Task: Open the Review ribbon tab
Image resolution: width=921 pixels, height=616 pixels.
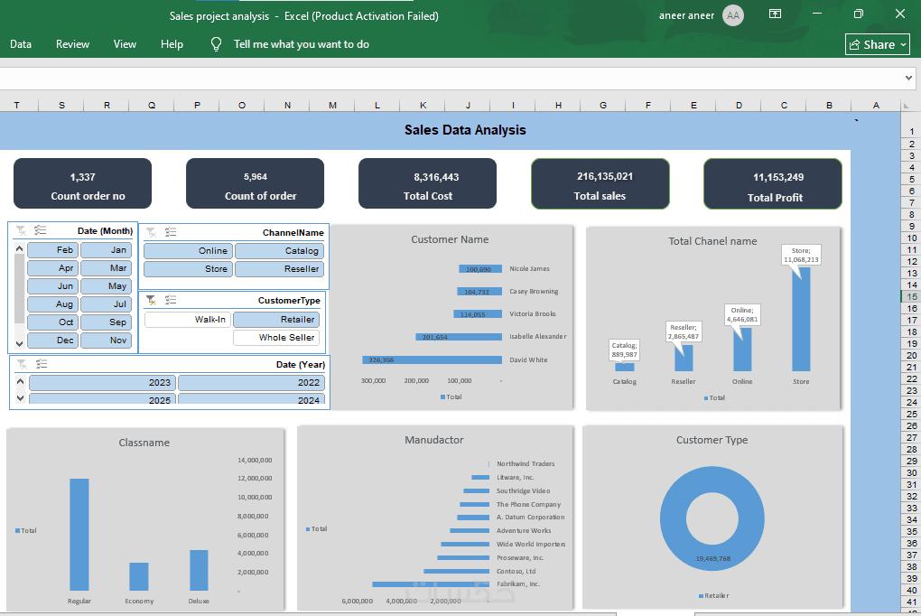Action: tap(73, 44)
